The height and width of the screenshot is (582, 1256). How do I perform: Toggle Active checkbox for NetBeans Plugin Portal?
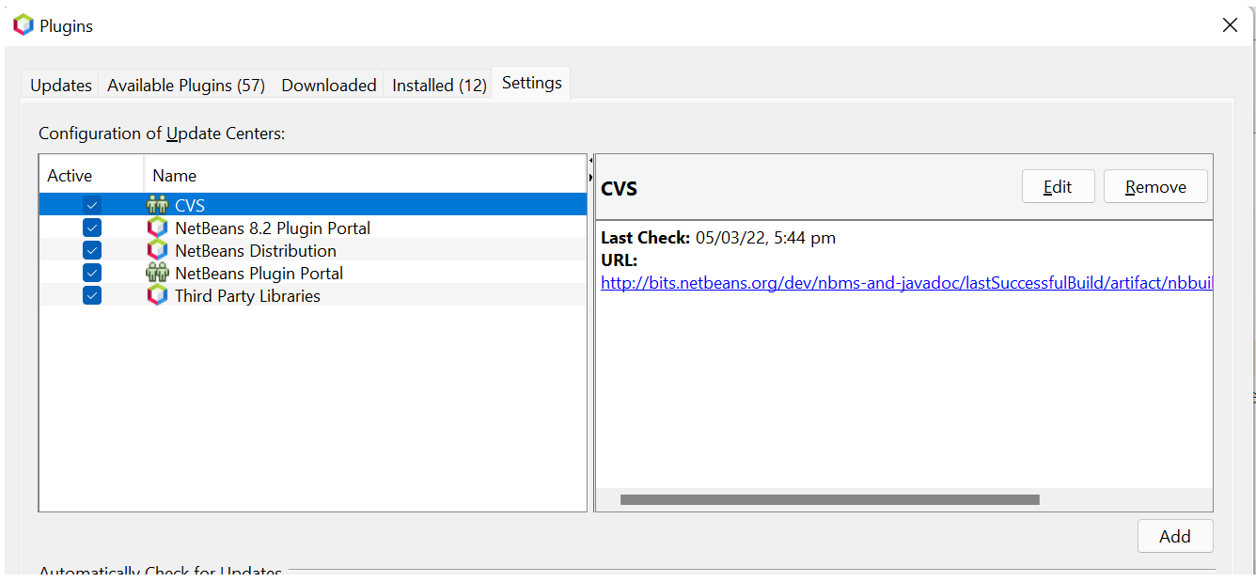[91, 273]
